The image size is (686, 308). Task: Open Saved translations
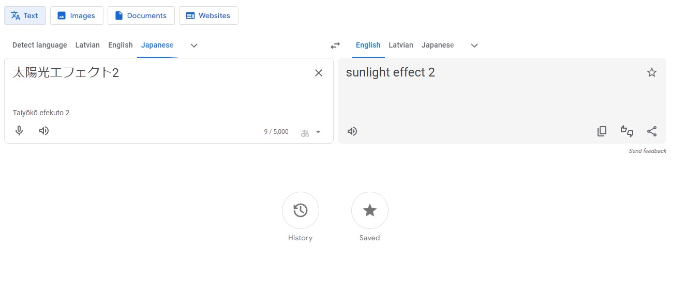click(369, 210)
